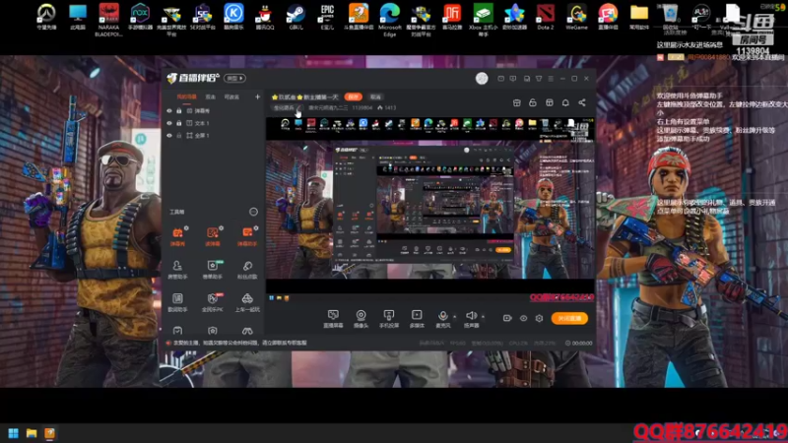Open the 弹幕姬 tool in the toolbox
This screenshot has width=788, height=443.
(177, 236)
